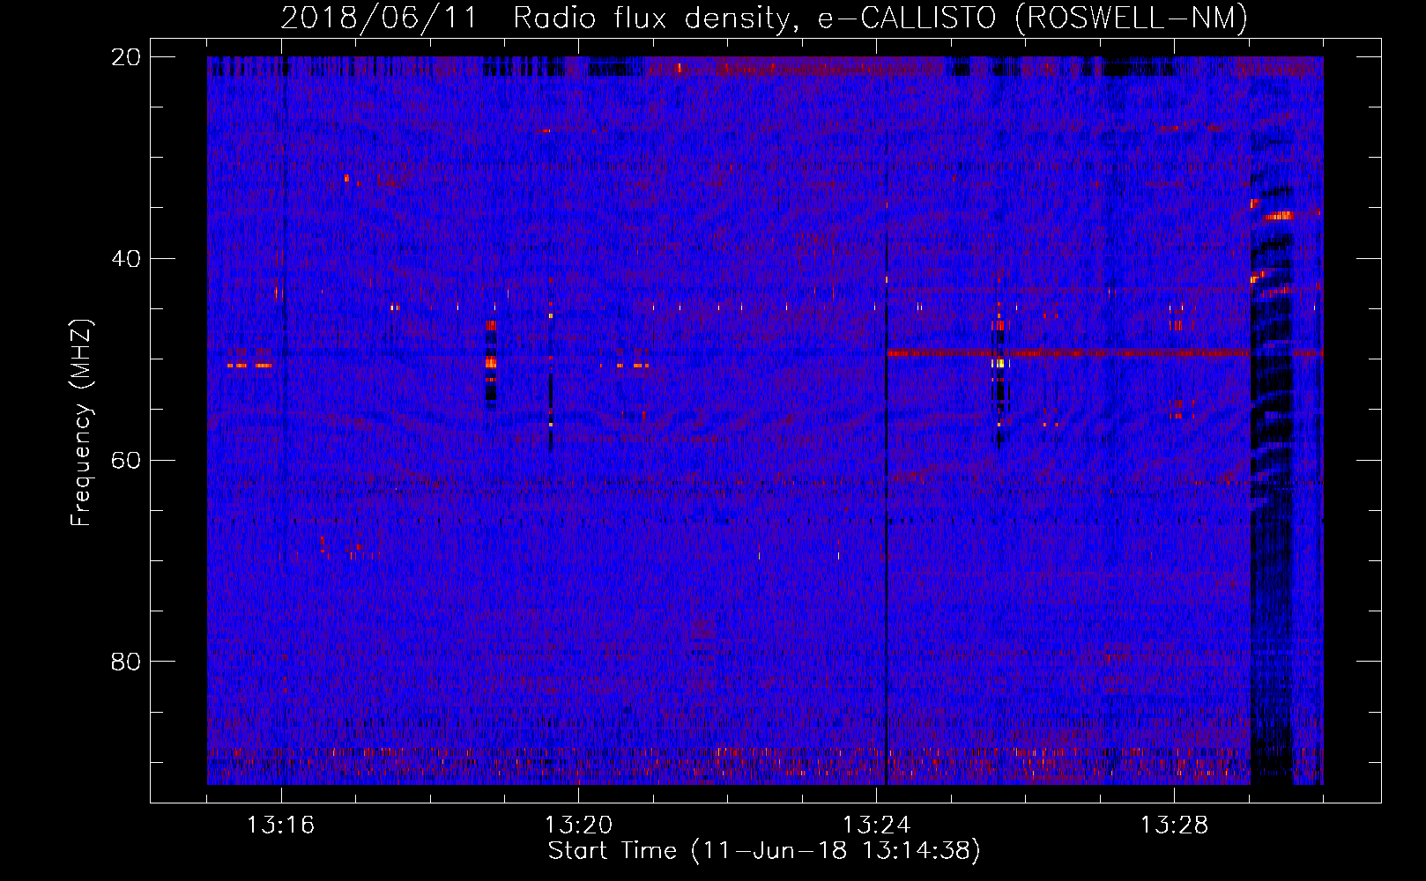Screen dimensions: 1426x881
Task: Click the plot title "Radio flux density, e-CALLISTO (ROSWELL-NM)"
Action: [x=880, y=18]
